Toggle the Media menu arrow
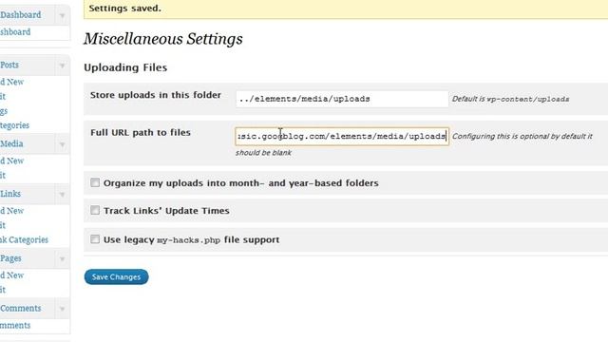This screenshot has width=608, height=342. [62, 144]
